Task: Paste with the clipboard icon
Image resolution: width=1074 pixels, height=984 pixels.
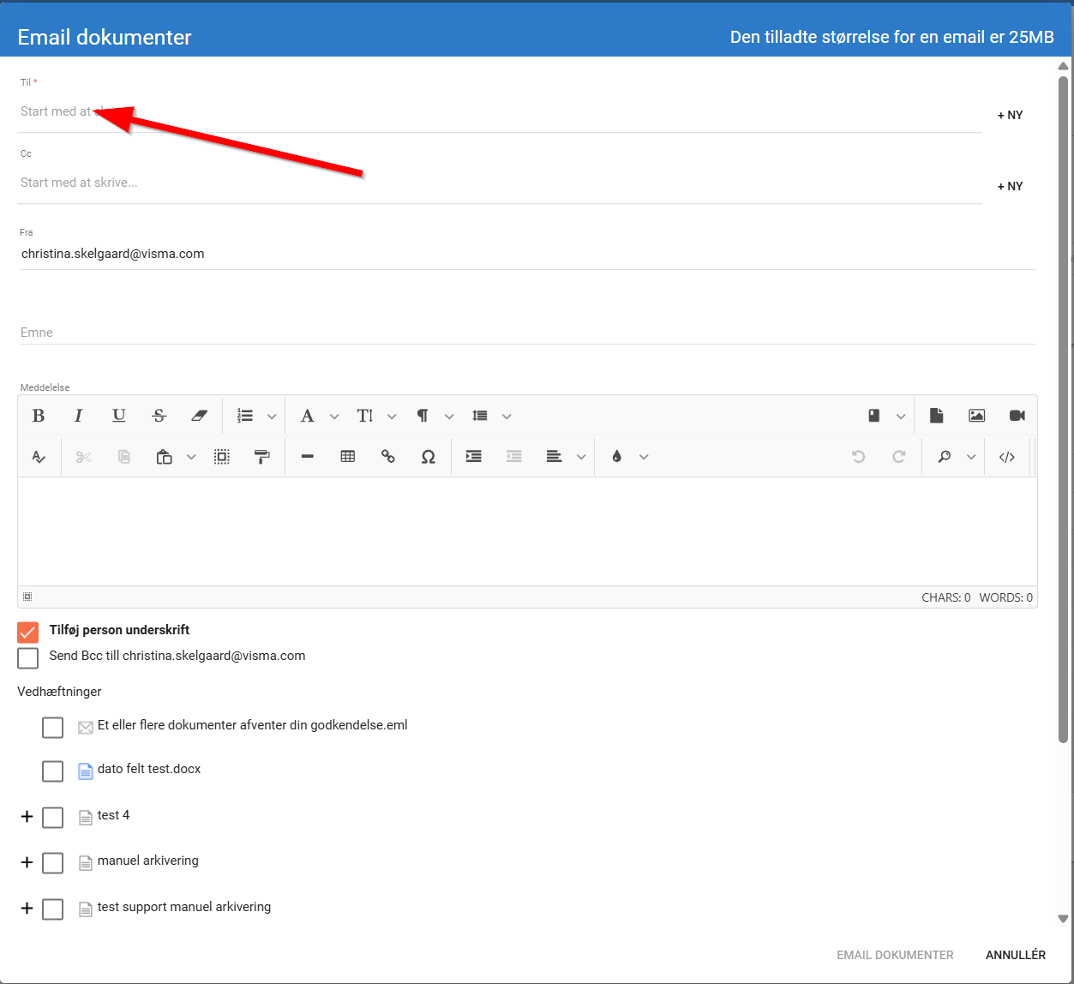Action: click(x=165, y=457)
